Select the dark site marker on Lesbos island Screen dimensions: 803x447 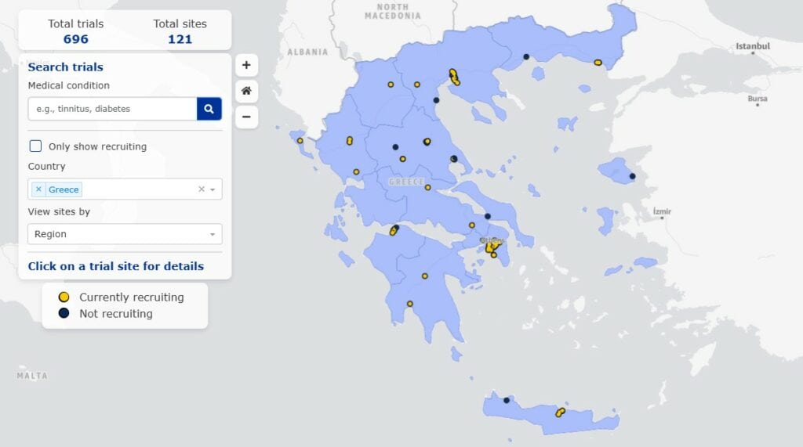click(632, 176)
